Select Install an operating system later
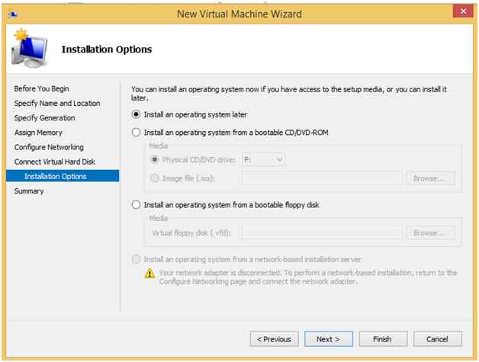479x362 pixels. coord(137,114)
